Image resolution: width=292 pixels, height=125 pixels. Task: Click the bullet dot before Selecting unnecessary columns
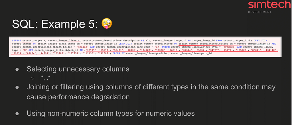click(x=17, y=69)
